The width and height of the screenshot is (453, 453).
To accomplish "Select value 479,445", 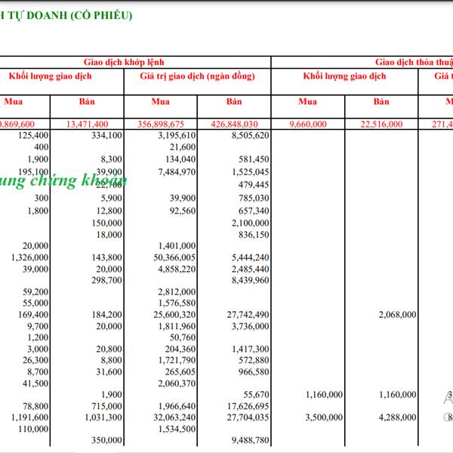I will pyautogui.click(x=254, y=185).
